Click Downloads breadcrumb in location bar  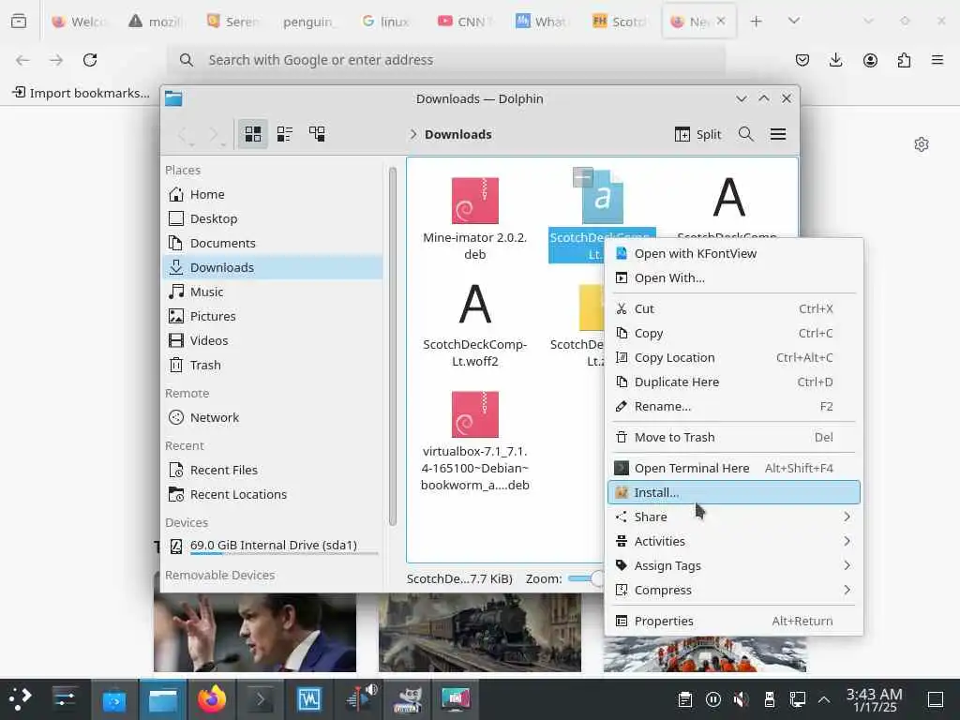pyautogui.click(x=457, y=134)
